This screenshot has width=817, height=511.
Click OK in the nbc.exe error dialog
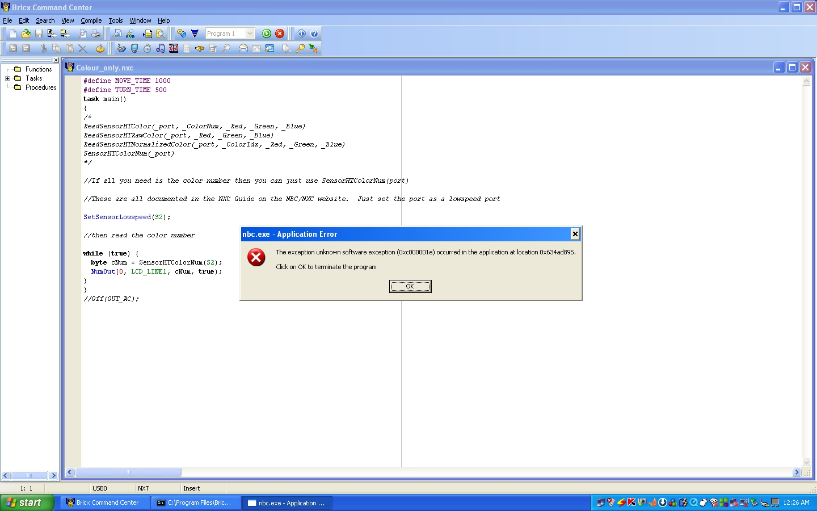pyautogui.click(x=410, y=286)
